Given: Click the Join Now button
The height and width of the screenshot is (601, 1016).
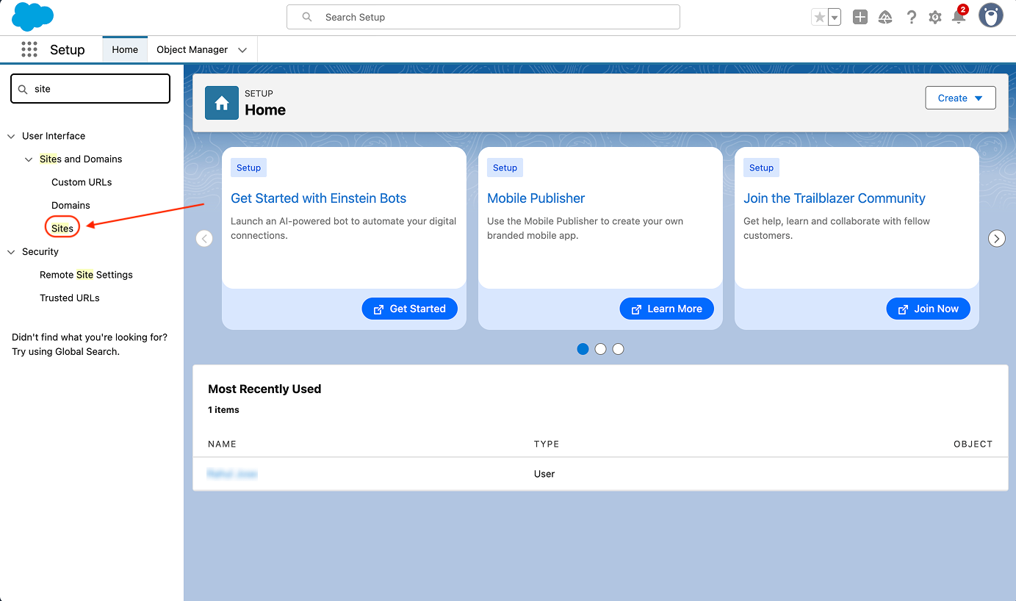Looking at the screenshot, I should coord(928,309).
